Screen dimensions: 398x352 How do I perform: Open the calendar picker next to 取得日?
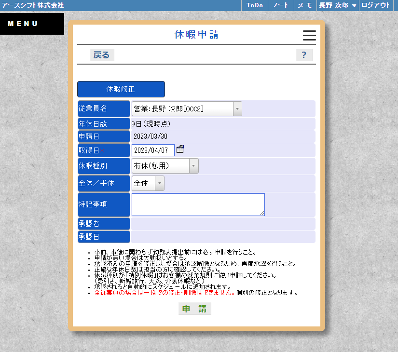[x=180, y=149]
